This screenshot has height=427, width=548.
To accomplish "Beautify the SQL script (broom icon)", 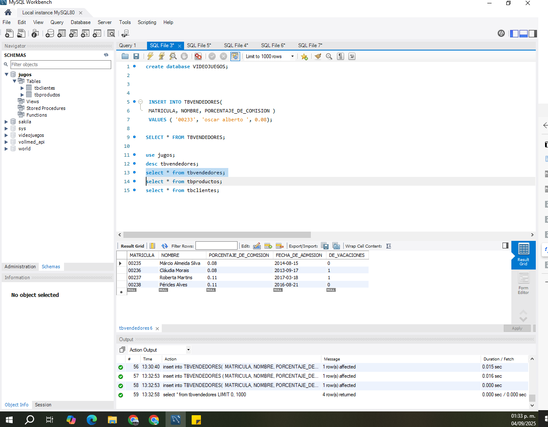I will pos(318,56).
